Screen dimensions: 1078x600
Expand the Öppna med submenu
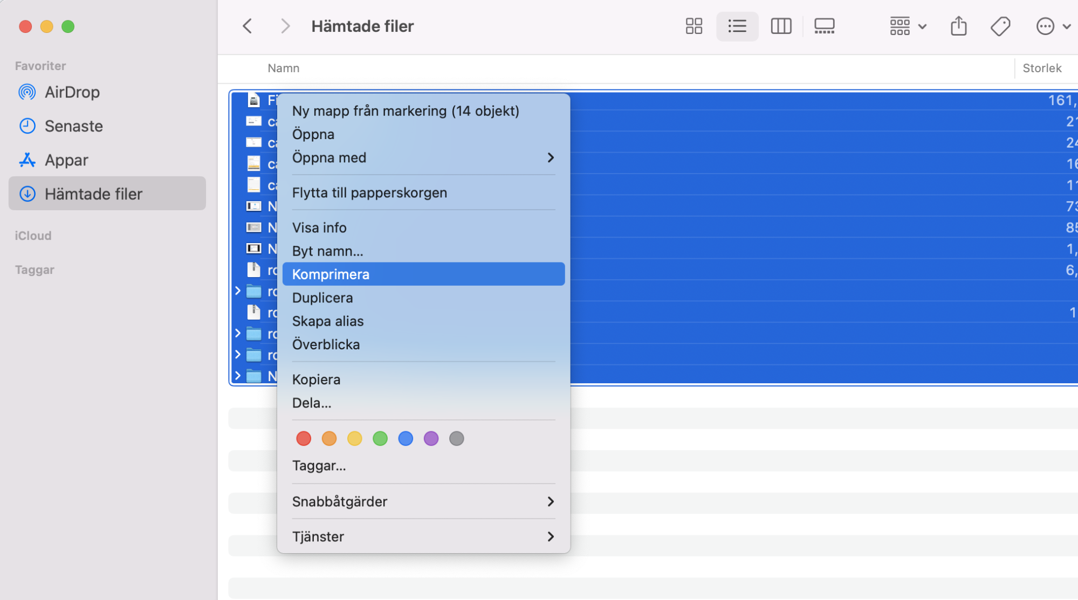[x=423, y=157]
